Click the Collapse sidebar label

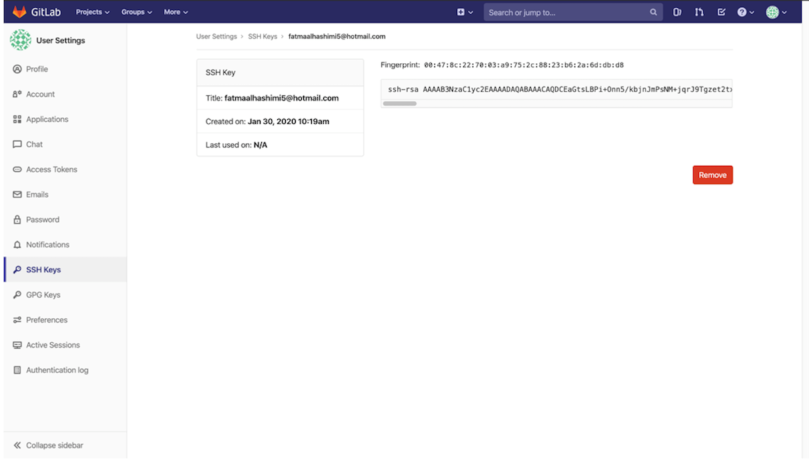(x=55, y=445)
